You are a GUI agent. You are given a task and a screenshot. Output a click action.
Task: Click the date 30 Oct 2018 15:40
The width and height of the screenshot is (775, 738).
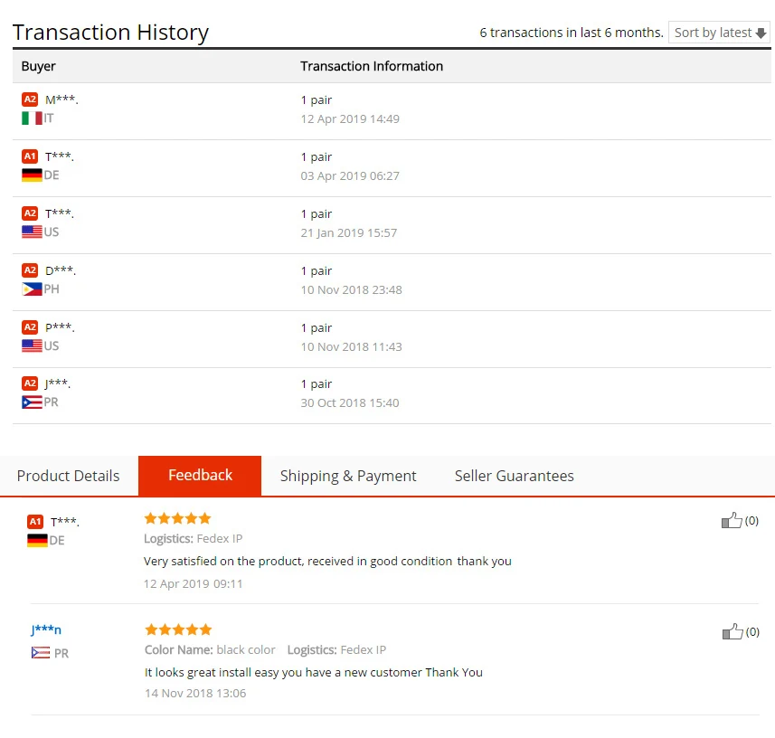(x=350, y=402)
